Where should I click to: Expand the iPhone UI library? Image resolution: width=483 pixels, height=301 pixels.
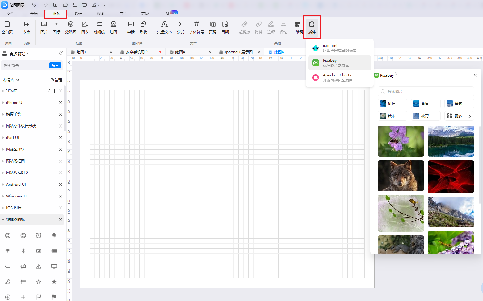tap(3, 103)
